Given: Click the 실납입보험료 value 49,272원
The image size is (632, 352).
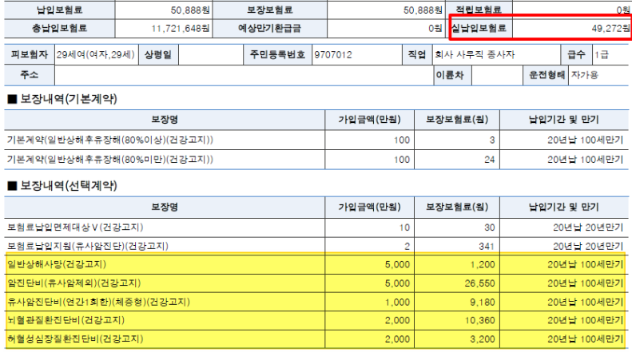Looking at the screenshot, I should click(x=610, y=28).
